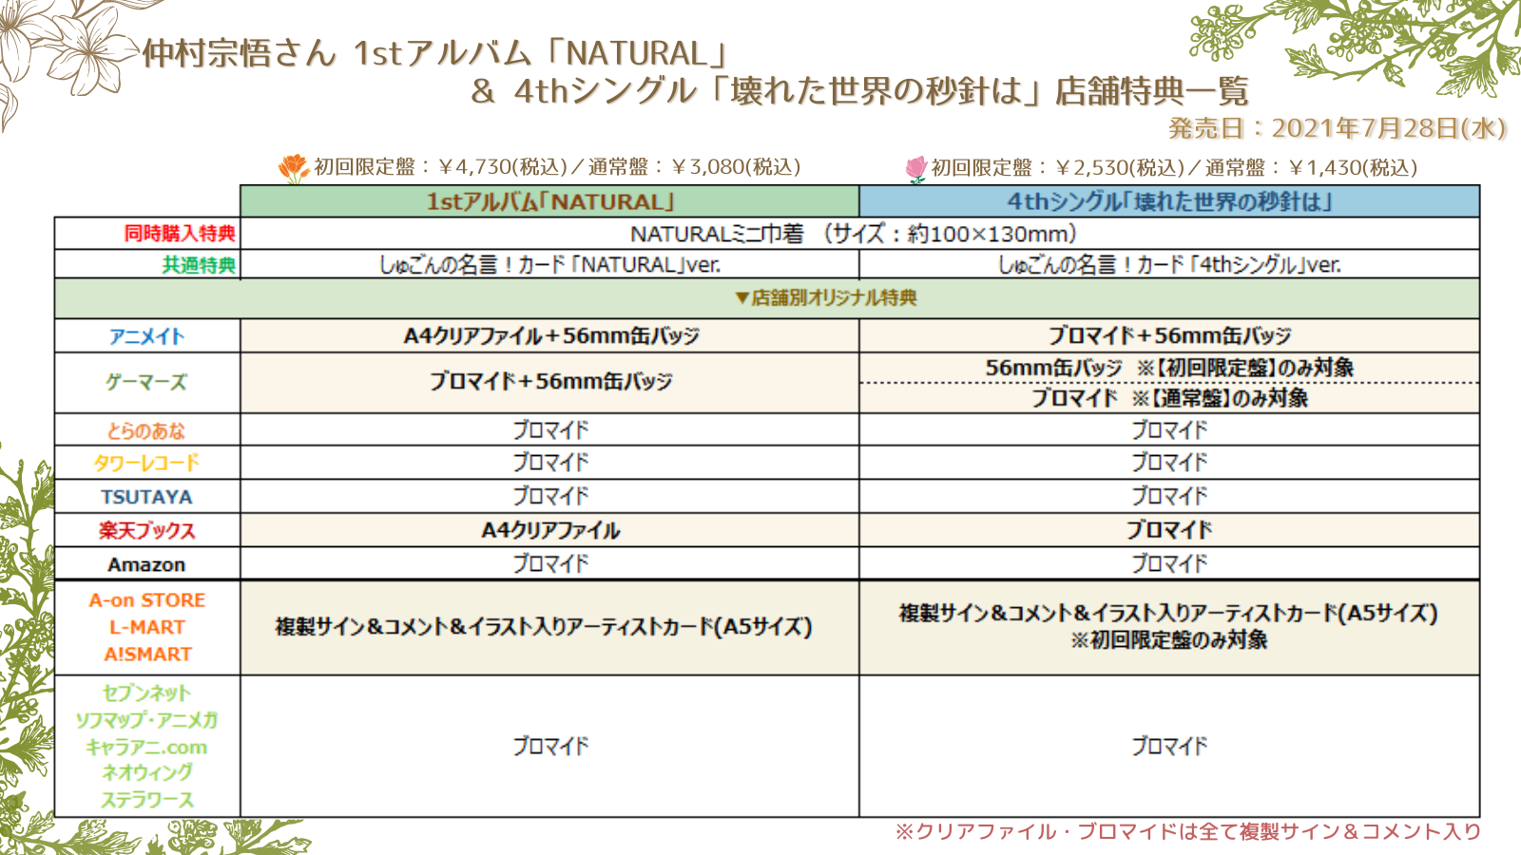The width and height of the screenshot is (1521, 855).
Task: Click the TSUTAYA store label
Action: click(146, 497)
